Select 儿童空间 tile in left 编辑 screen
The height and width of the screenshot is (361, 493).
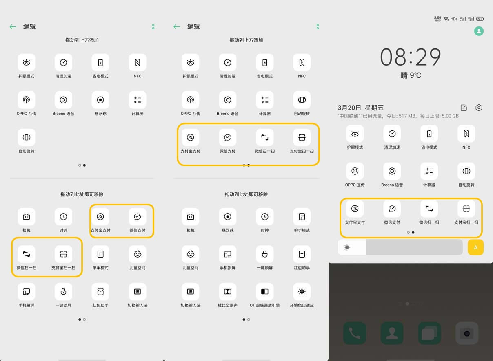tap(138, 254)
